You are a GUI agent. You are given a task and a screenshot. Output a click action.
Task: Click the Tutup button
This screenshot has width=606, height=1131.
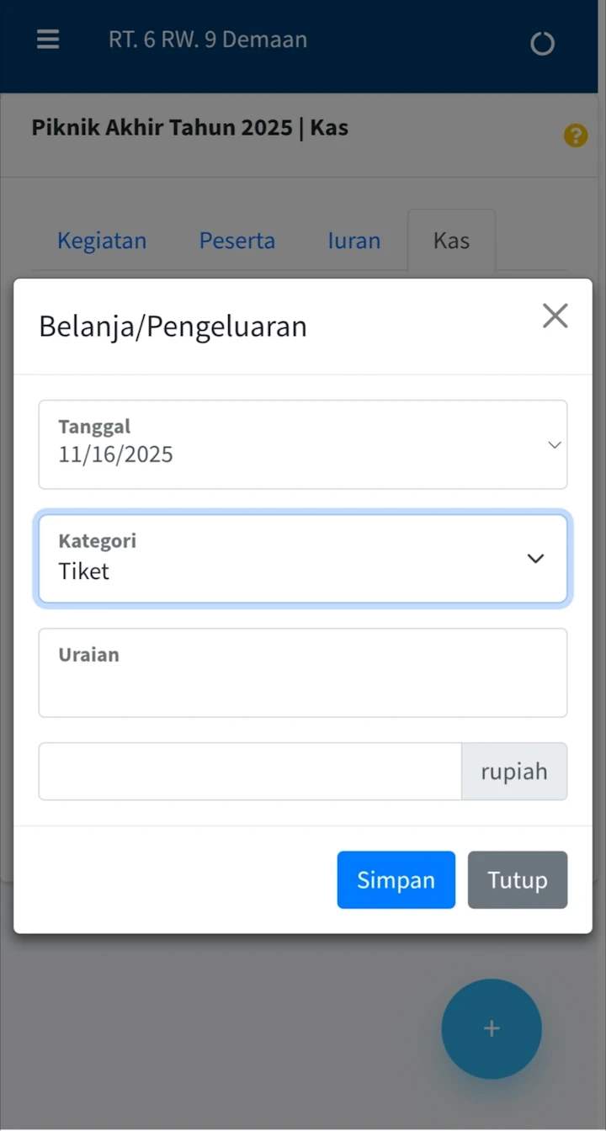tap(518, 880)
